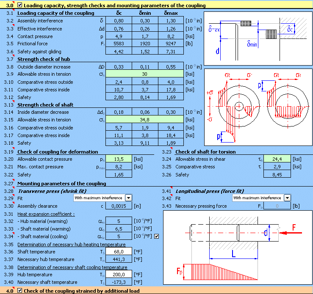Click effective interference δmin value 0,26
313x294 pixels.
point(145,29)
